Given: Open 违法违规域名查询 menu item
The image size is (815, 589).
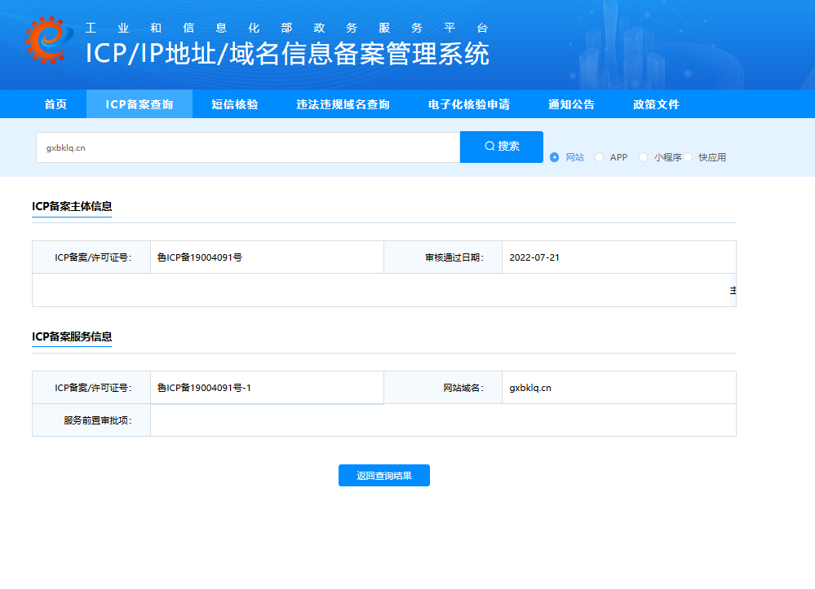Looking at the screenshot, I should point(343,104).
